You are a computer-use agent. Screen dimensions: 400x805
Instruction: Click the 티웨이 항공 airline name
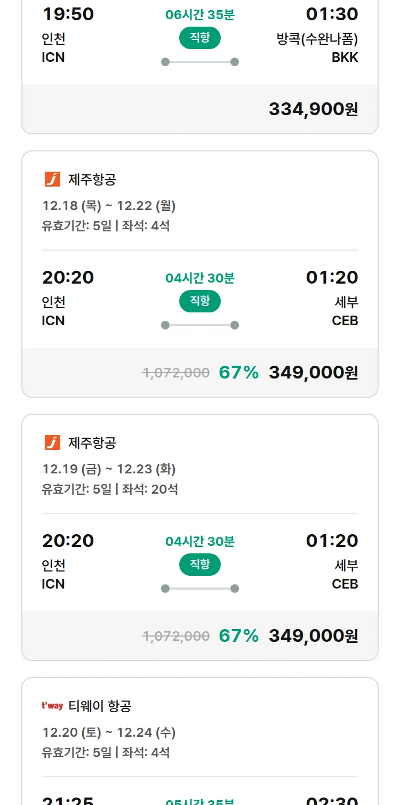click(100, 706)
